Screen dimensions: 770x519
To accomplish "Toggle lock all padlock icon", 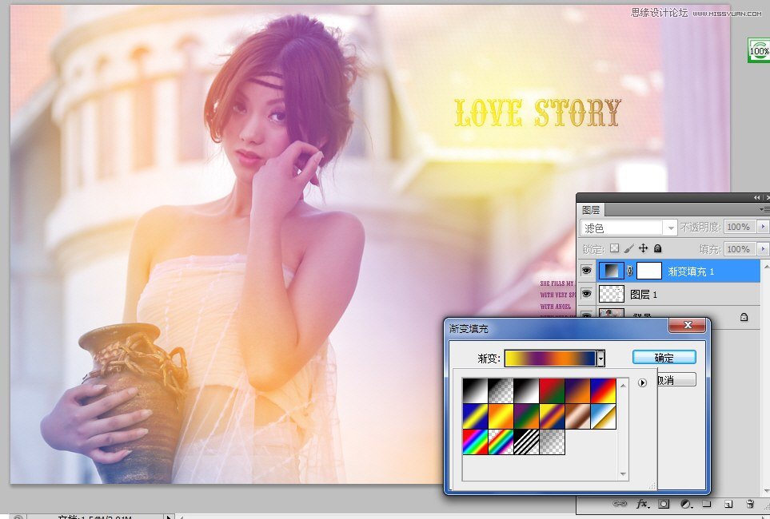I will [657, 248].
